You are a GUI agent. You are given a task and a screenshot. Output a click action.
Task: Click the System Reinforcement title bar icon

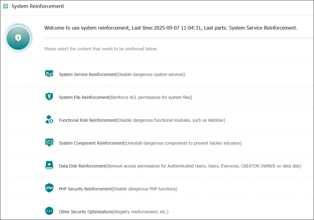[6, 6]
